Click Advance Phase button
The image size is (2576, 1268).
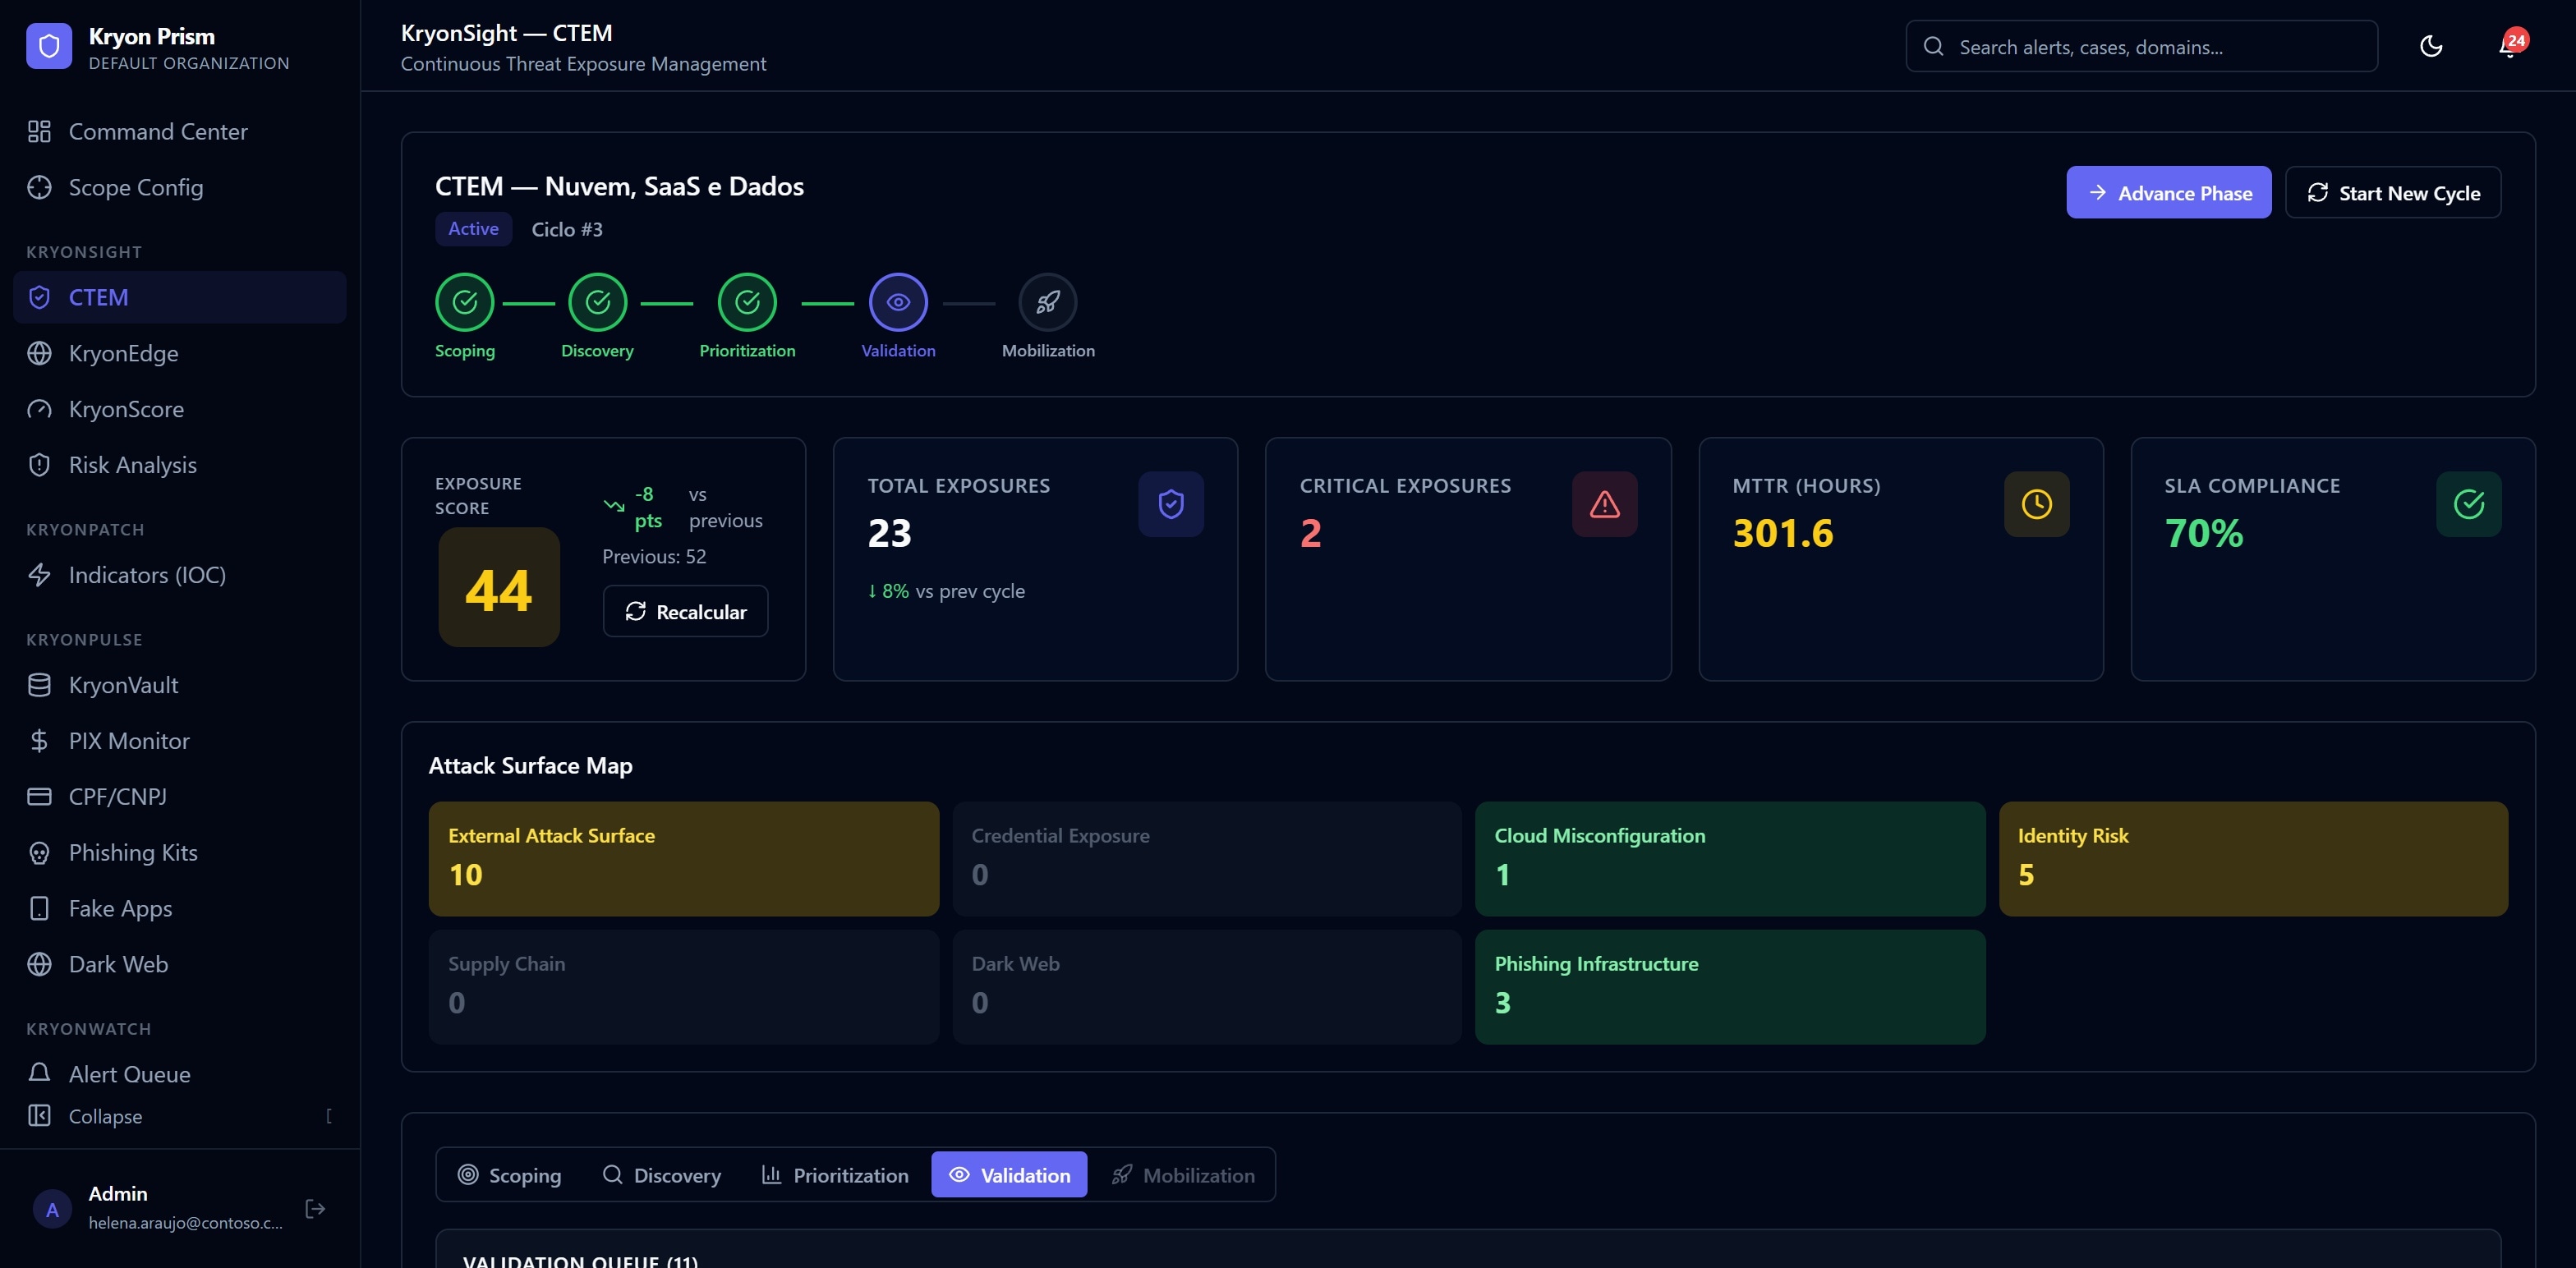(2168, 192)
